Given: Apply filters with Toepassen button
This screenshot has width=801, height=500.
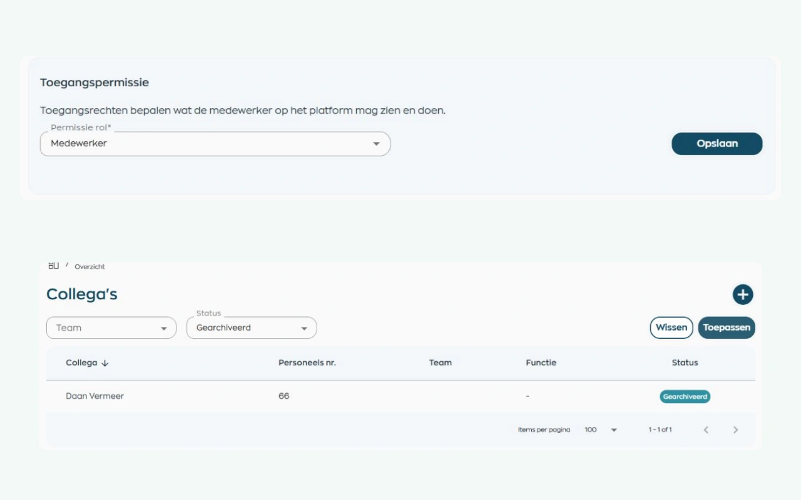Looking at the screenshot, I should pyautogui.click(x=727, y=327).
